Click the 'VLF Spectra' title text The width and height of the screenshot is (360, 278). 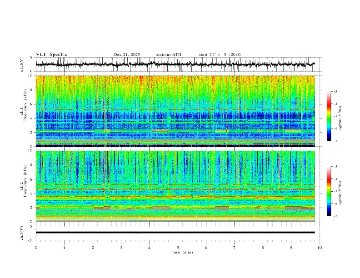click(x=51, y=55)
